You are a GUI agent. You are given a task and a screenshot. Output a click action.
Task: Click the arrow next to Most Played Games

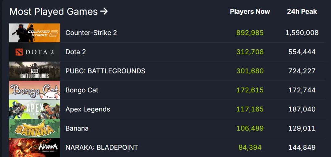click(x=104, y=12)
